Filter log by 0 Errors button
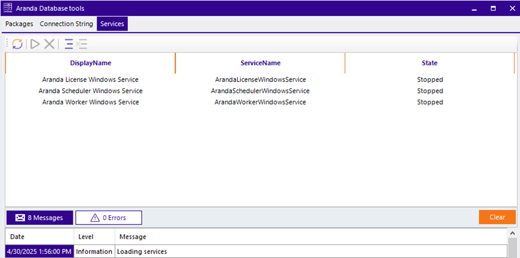 click(108, 218)
